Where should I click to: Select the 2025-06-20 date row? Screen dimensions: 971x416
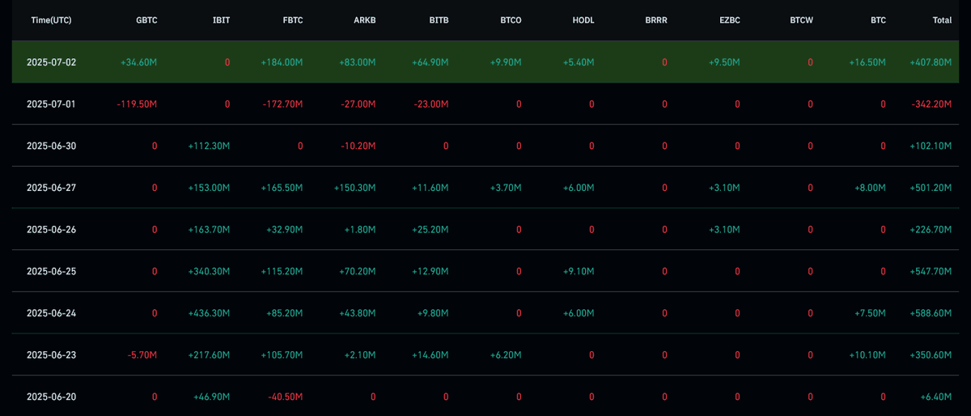485,396
